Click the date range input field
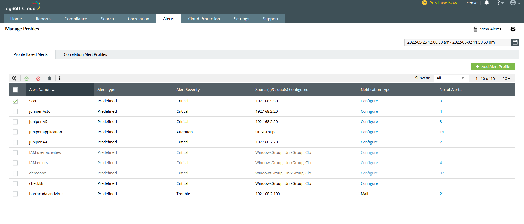The width and height of the screenshot is (524, 224). point(457,42)
